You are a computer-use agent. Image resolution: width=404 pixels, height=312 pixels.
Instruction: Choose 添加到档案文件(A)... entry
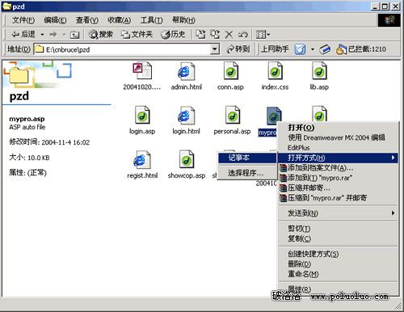[338, 168]
